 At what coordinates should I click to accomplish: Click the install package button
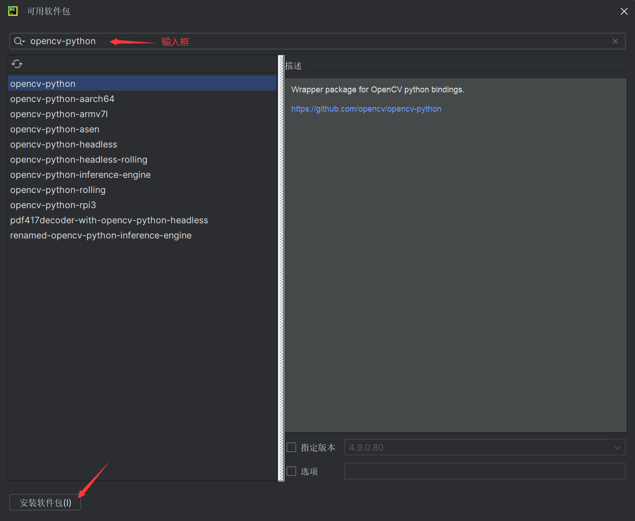tap(45, 503)
